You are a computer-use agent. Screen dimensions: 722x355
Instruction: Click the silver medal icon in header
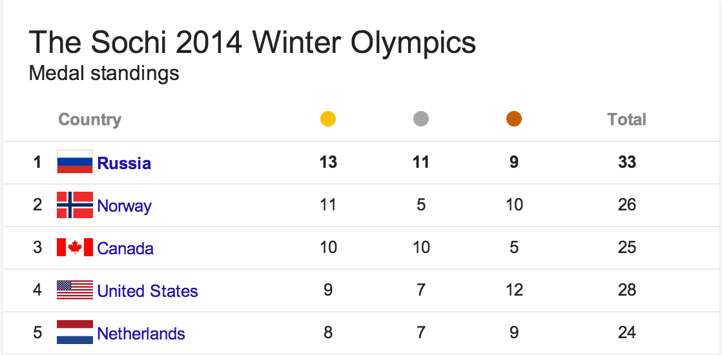click(421, 119)
